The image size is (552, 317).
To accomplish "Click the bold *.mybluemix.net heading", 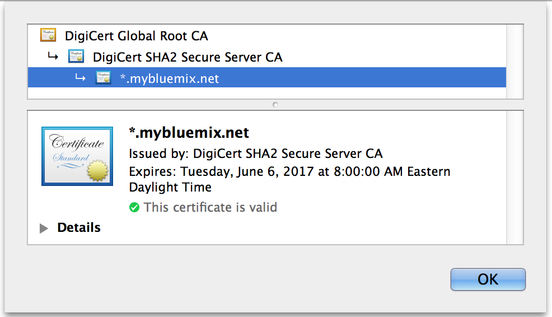I will click(189, 133).
